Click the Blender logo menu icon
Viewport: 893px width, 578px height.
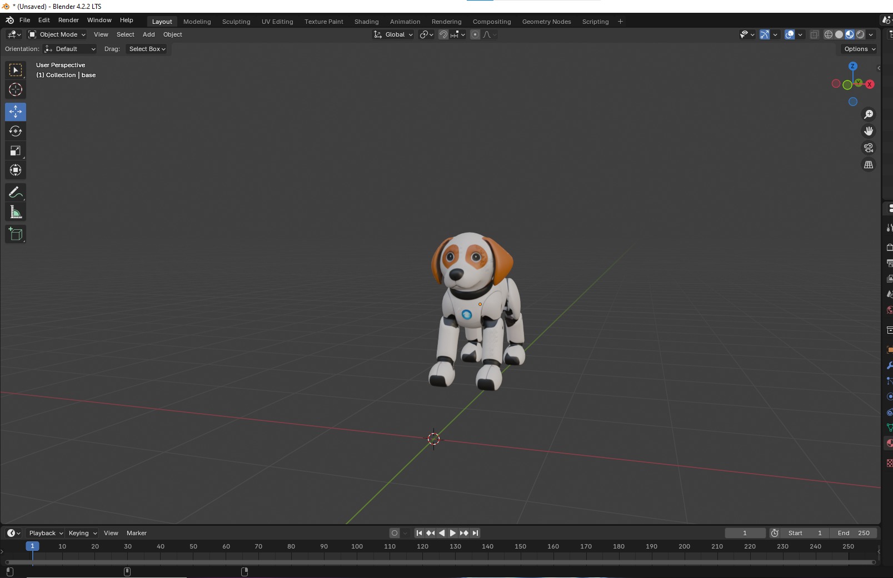[x=9, y=20]
